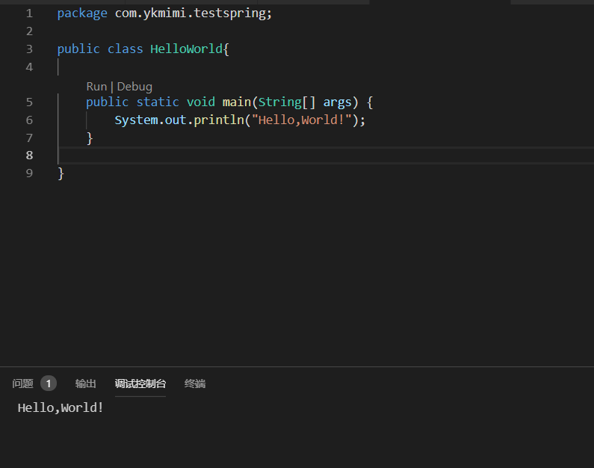This screenshot has width=594, height=468.
Task: Open the 问题 problems tab
Action: tap(22, 384)
